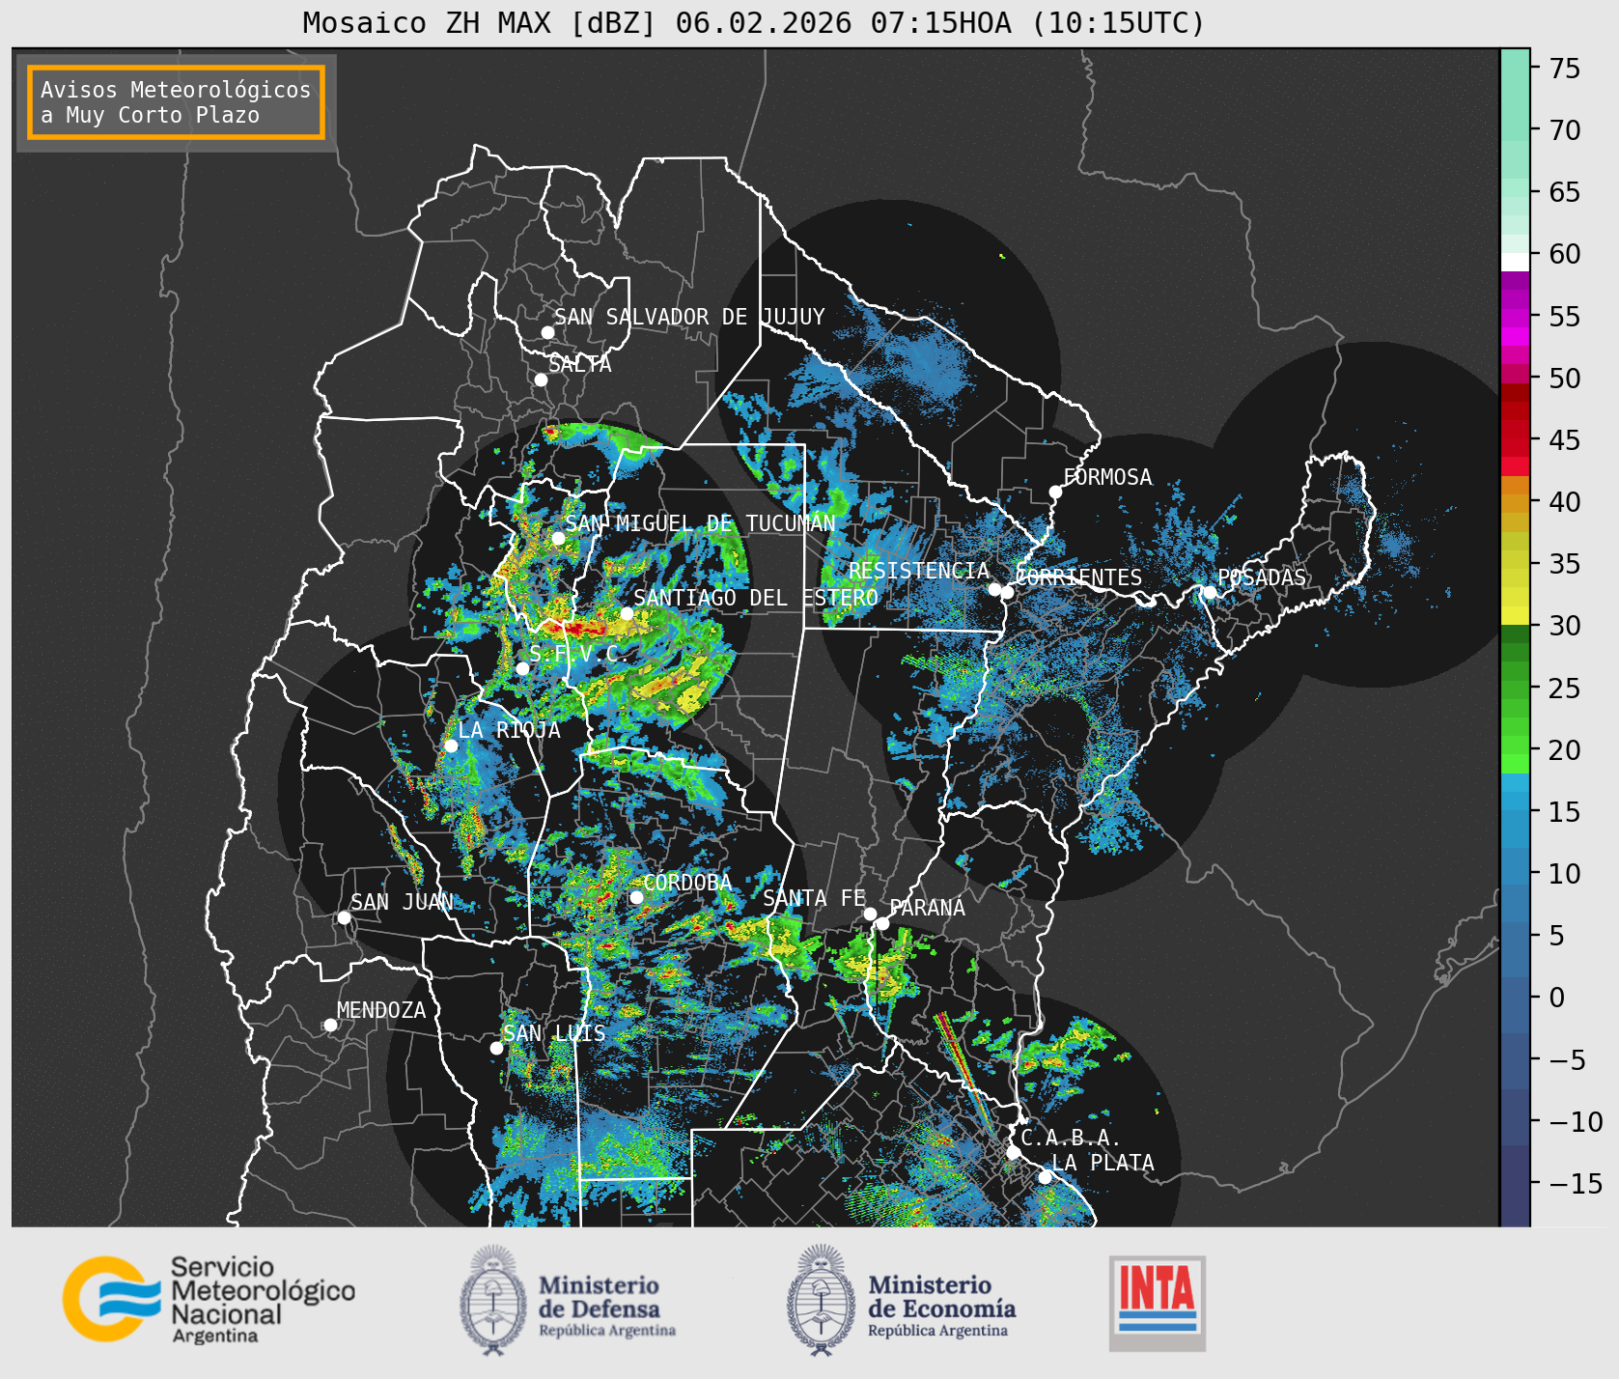Click the SAN JUAN label text
Screen dimensions: 1619x1379
(x=402, y=902)
